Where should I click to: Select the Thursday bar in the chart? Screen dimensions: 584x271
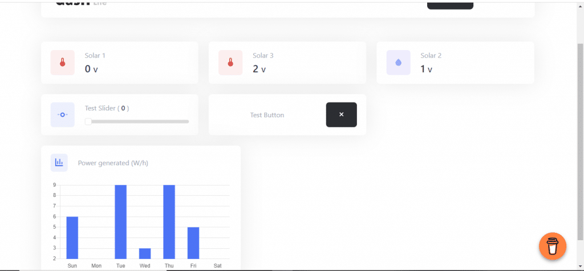[x=169, y=221]
